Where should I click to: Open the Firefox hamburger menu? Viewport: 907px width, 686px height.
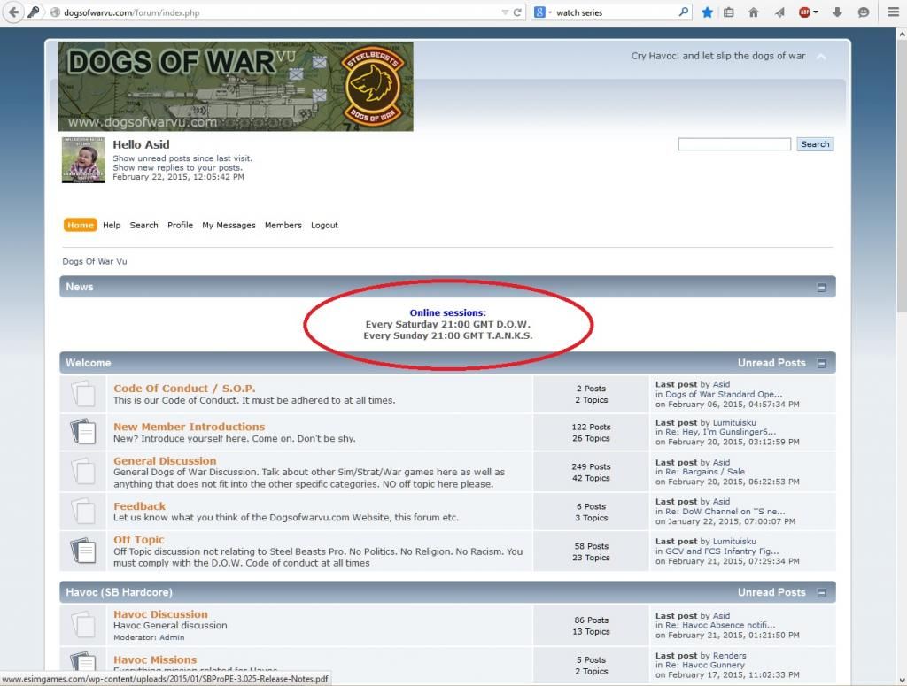pos(893,12)
